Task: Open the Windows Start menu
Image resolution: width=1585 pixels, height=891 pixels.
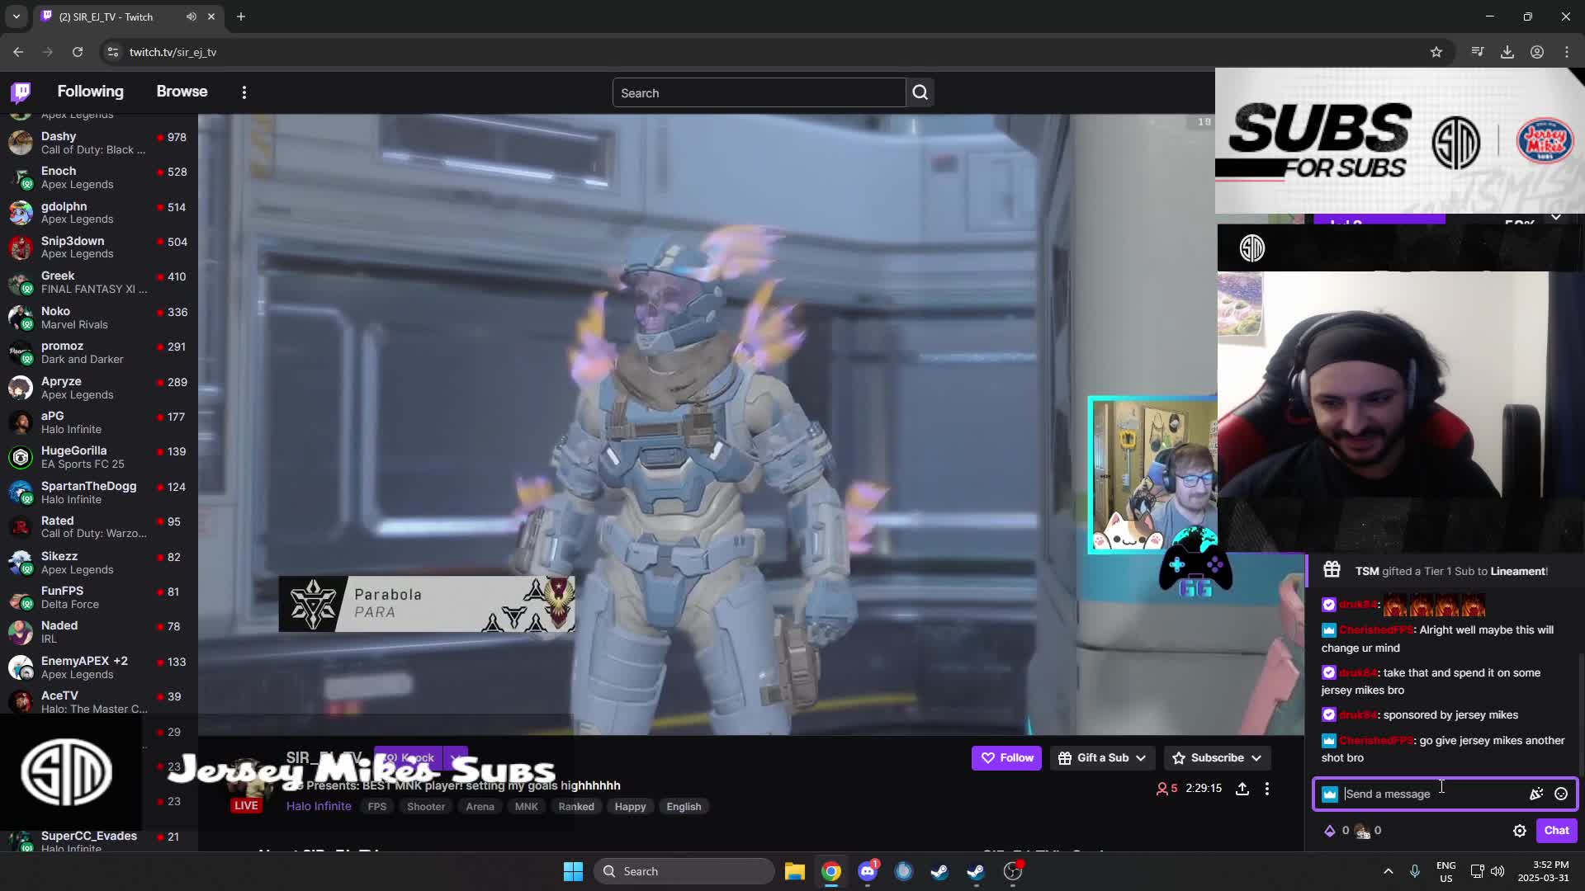Action: click(573, 871)
